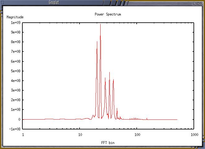The image size is (205, 149).
Task: Select the Magnitude y-axis label
Action: click(x=15, y=17)
